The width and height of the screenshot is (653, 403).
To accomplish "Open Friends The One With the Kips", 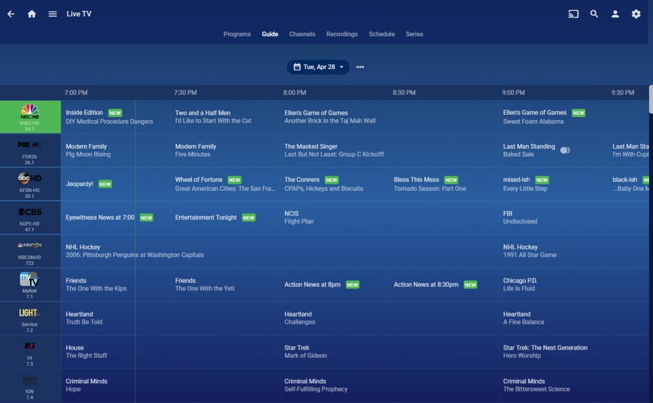I will tap(115, 284).
